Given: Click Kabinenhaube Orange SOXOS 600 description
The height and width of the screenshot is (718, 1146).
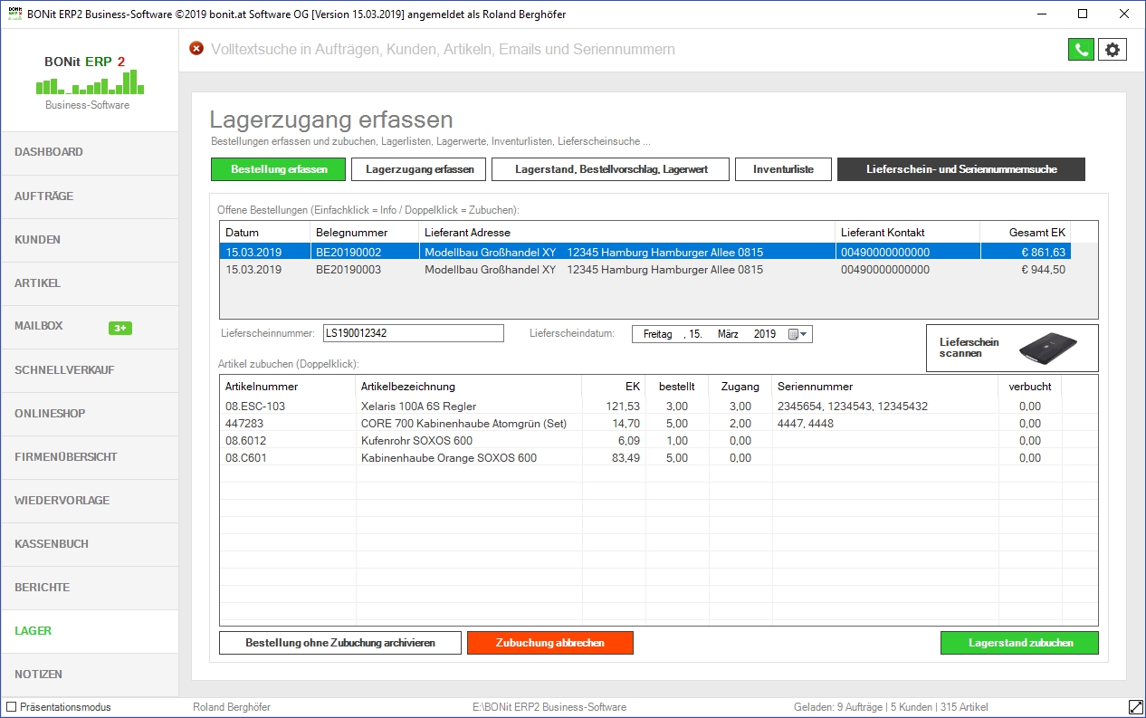Looking at the screenshot, I should 448,458.
